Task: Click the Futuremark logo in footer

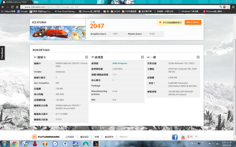Action: tap(46, 137)
